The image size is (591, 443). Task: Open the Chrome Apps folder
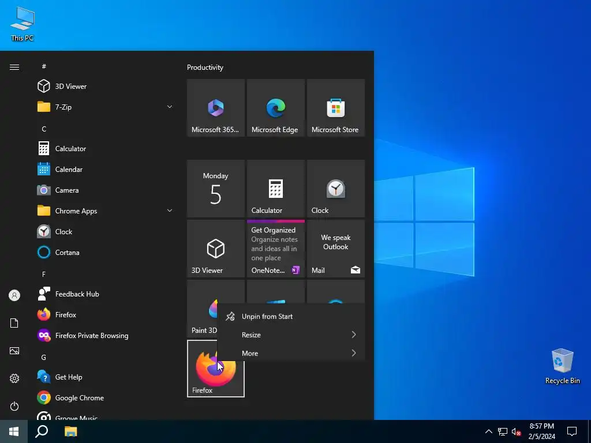(x=105, y=211)
